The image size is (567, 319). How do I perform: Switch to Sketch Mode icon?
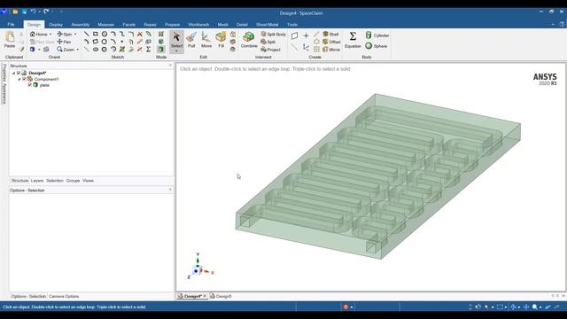coord(161,34)
